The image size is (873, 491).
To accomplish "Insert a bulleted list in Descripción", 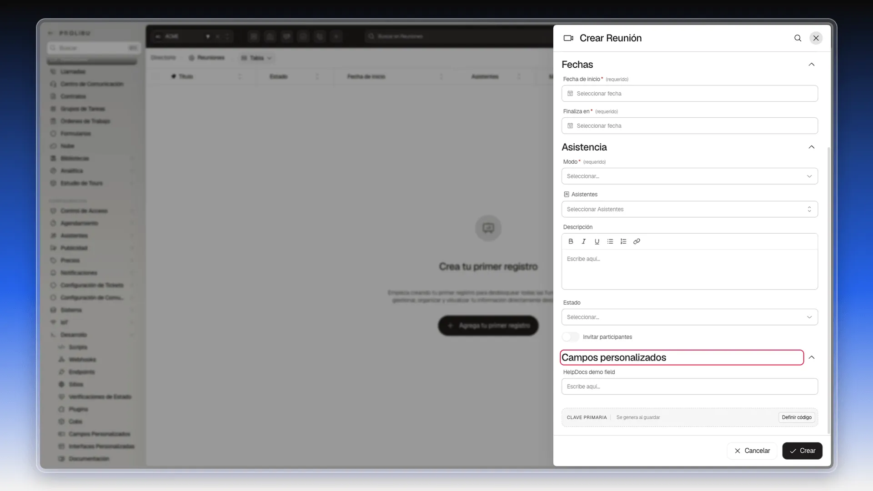I will coord(610,241).
